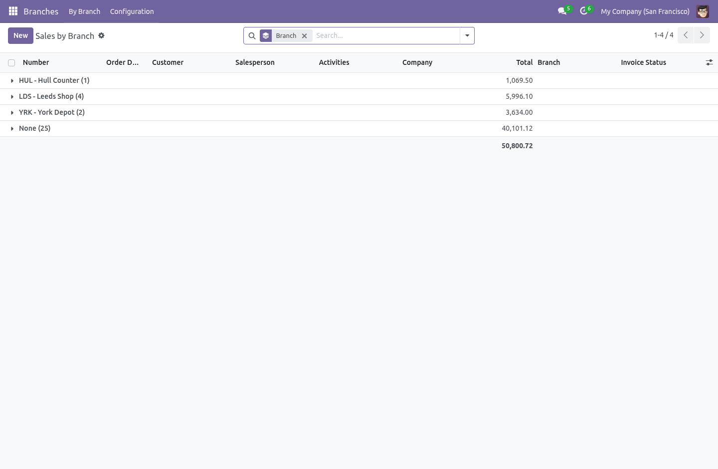
Task: Sort by the Company column header
Action: (x=417, y=62)
